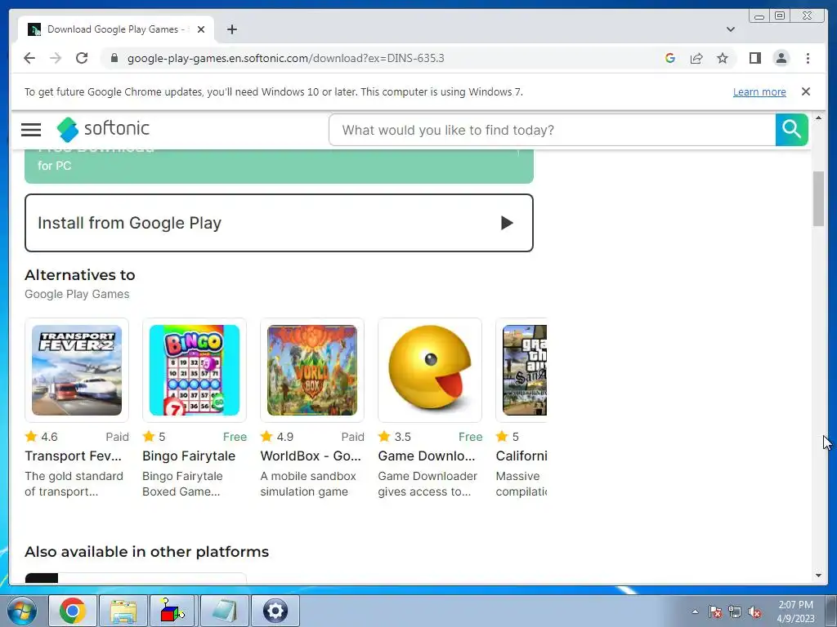Open the Chrome three-dot menu
Viewport: 837px width, 627px height.
click(808, 58)
